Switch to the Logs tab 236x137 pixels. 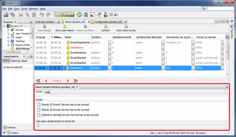point(47,92)
